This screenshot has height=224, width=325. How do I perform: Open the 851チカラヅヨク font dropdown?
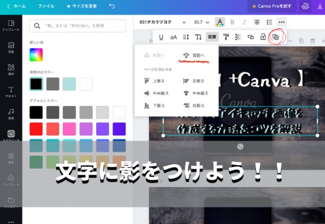pyautogui.click(x=162, y=22)
